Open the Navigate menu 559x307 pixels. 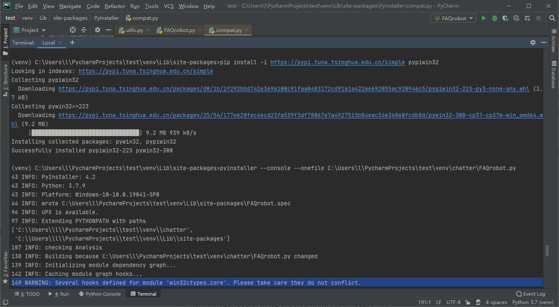[70, 6]
